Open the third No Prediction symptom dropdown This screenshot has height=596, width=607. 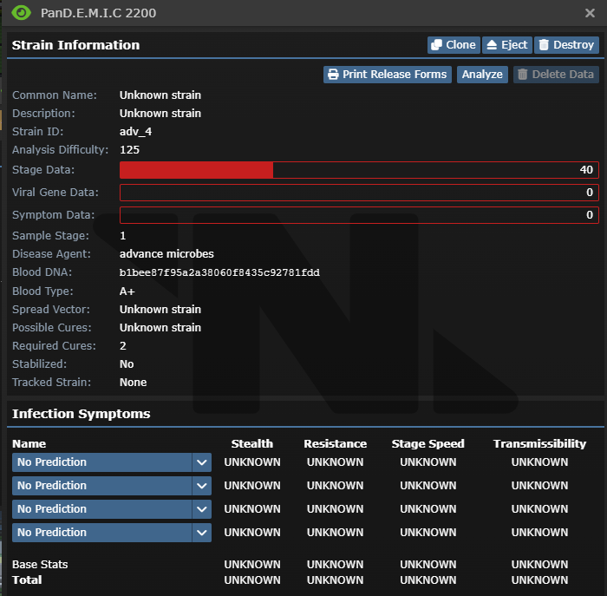(x=112, y=509)
